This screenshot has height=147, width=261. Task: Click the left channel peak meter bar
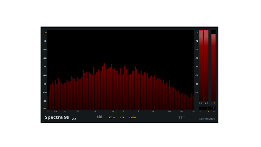point(201,66)
